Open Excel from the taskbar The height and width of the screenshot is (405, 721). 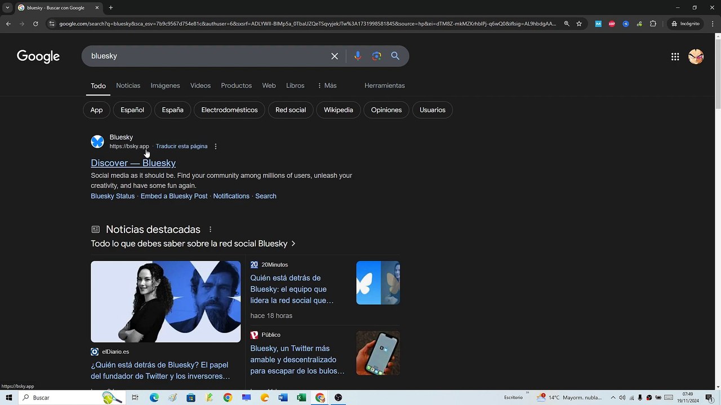(x=301, y=398)
